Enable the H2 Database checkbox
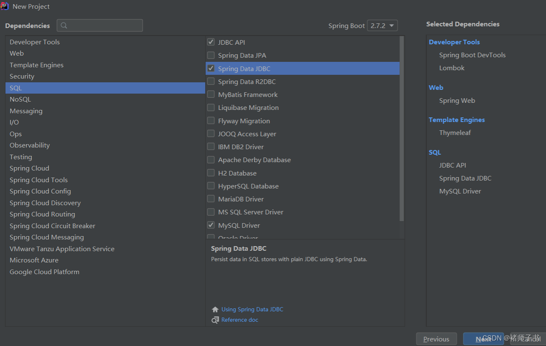 pos(211,173)
